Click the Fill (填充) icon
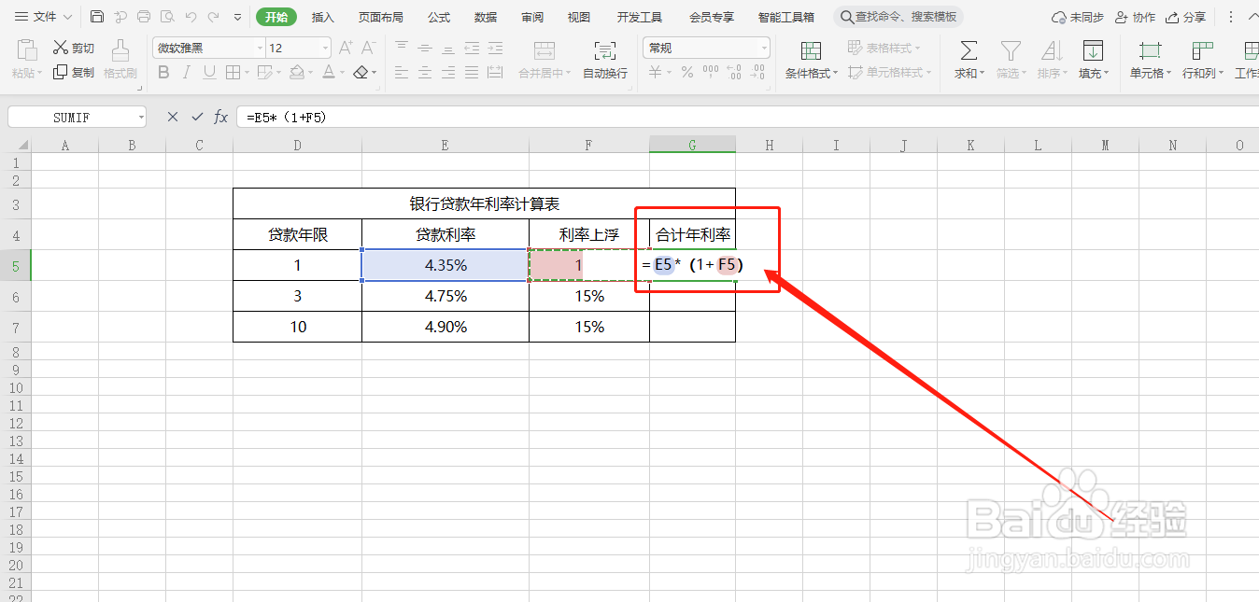1259x602 pixels. pos(1093,56)
